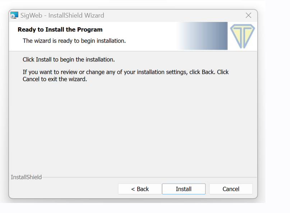Click the SigWeb application icon in the title bar
The image size is (290, 213).
click(14, 15)
